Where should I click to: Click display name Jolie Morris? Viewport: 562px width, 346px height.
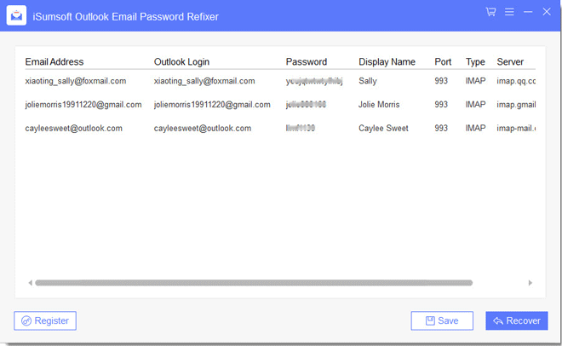(379, 105)
